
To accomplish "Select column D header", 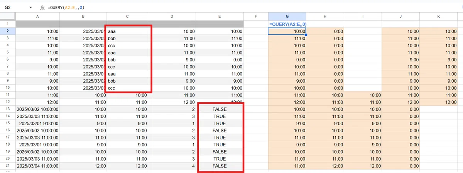I will [172, 17].
